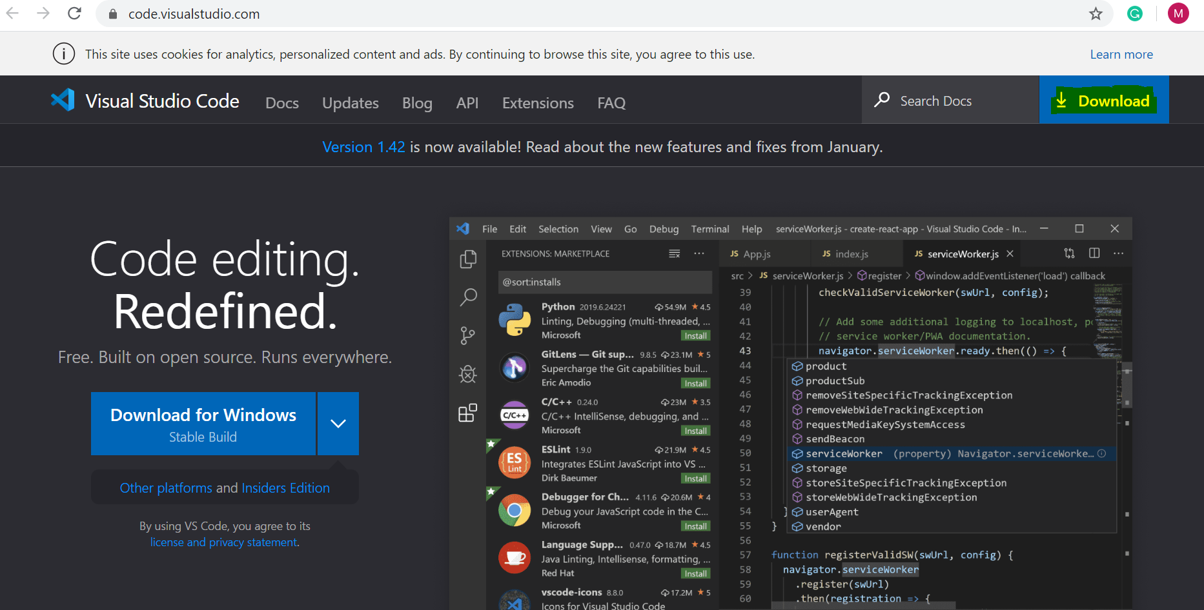Click the Visual Studio Code logo
The width and height of the screenshot is (1204, 610).
63,100
